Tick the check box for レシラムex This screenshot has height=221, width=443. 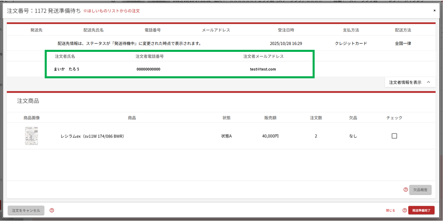point(394,136)
